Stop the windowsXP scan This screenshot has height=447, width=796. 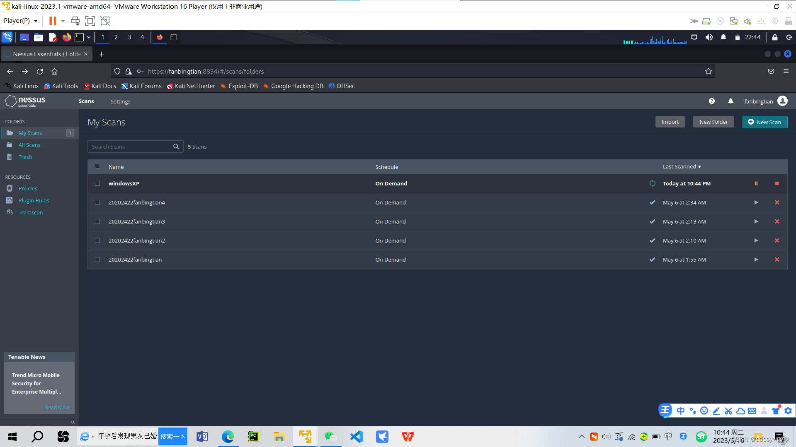777,183
